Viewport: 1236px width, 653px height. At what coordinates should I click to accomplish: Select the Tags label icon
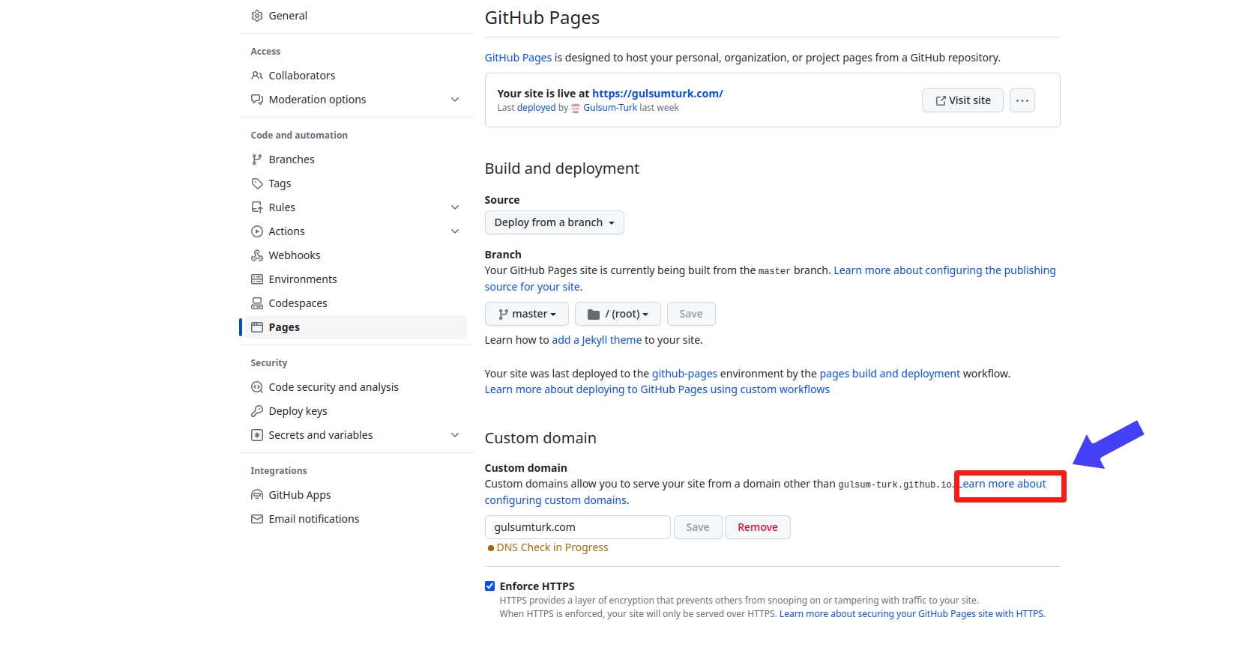coord(257,183)
